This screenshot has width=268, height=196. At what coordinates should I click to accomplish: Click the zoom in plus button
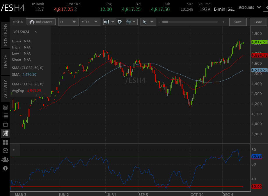(x=223, y=22)
